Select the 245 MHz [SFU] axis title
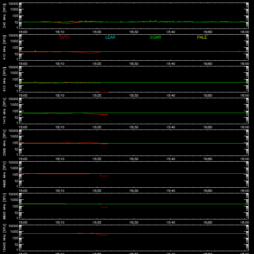Screen dimensions: 254x254 4,16
